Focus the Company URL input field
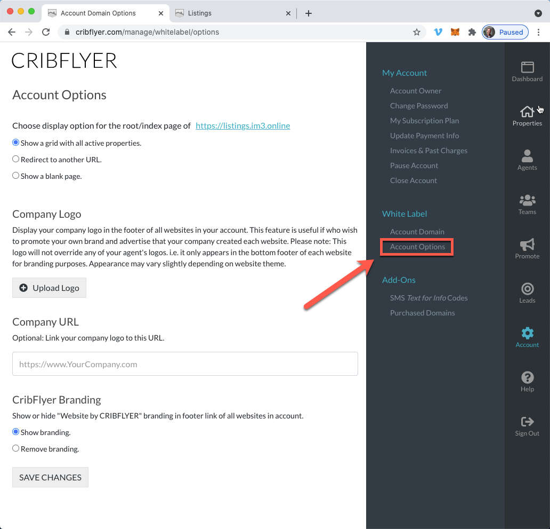Image resolution: width=550 pixels, height=529 pixels. tap(185, 364)
